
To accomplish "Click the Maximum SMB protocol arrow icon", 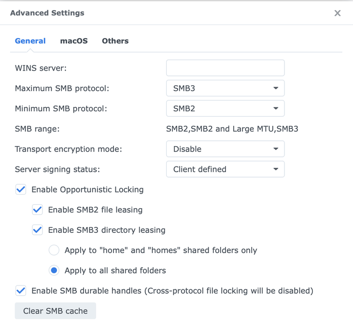I will tap(276, 89).
